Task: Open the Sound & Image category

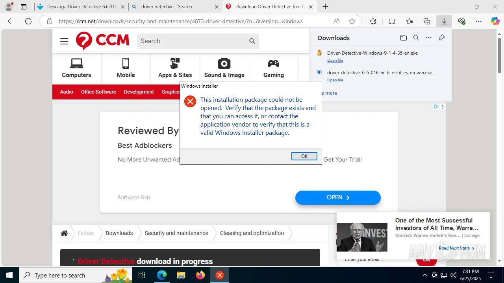Action: coord(224,68)
